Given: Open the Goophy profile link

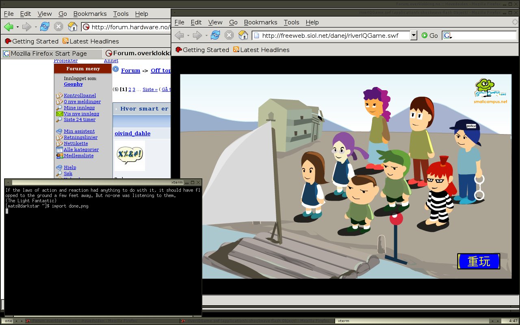Looking at the screenshot, I should tap(73, 84).
